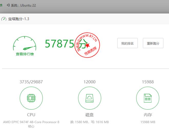Select the 磁盘 disk icon
The image size is (169, 130).
[x=90, y=98]
